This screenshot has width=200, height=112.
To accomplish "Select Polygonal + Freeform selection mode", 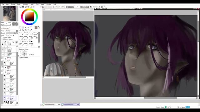I will 27,55.
